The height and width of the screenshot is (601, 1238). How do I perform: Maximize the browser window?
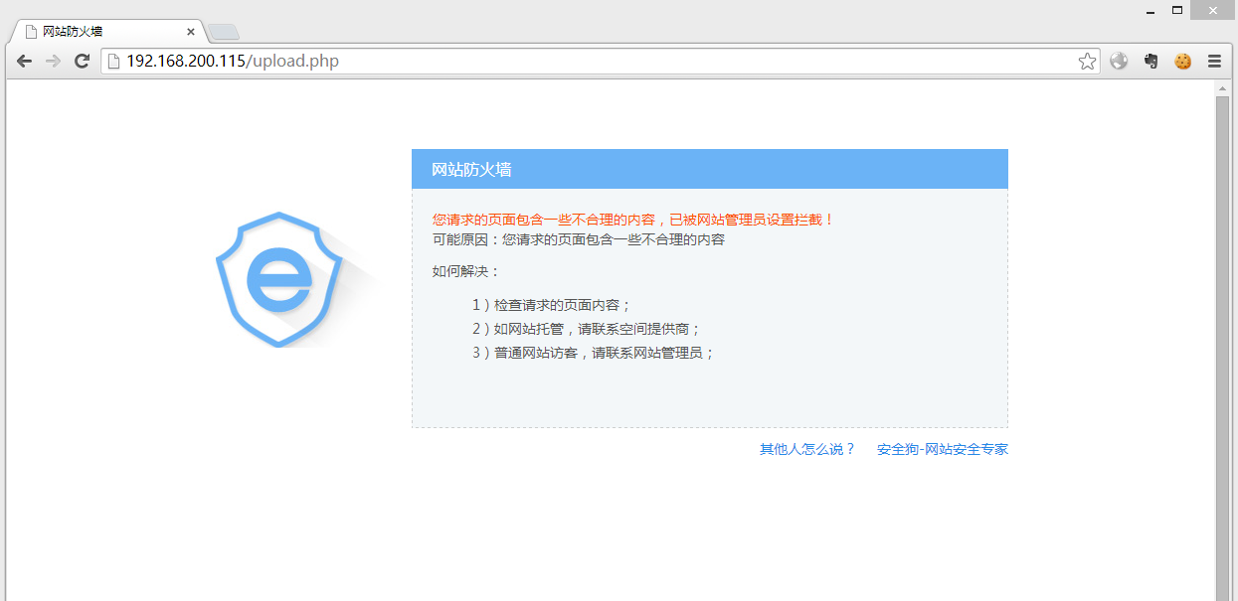pos(1176,11)
